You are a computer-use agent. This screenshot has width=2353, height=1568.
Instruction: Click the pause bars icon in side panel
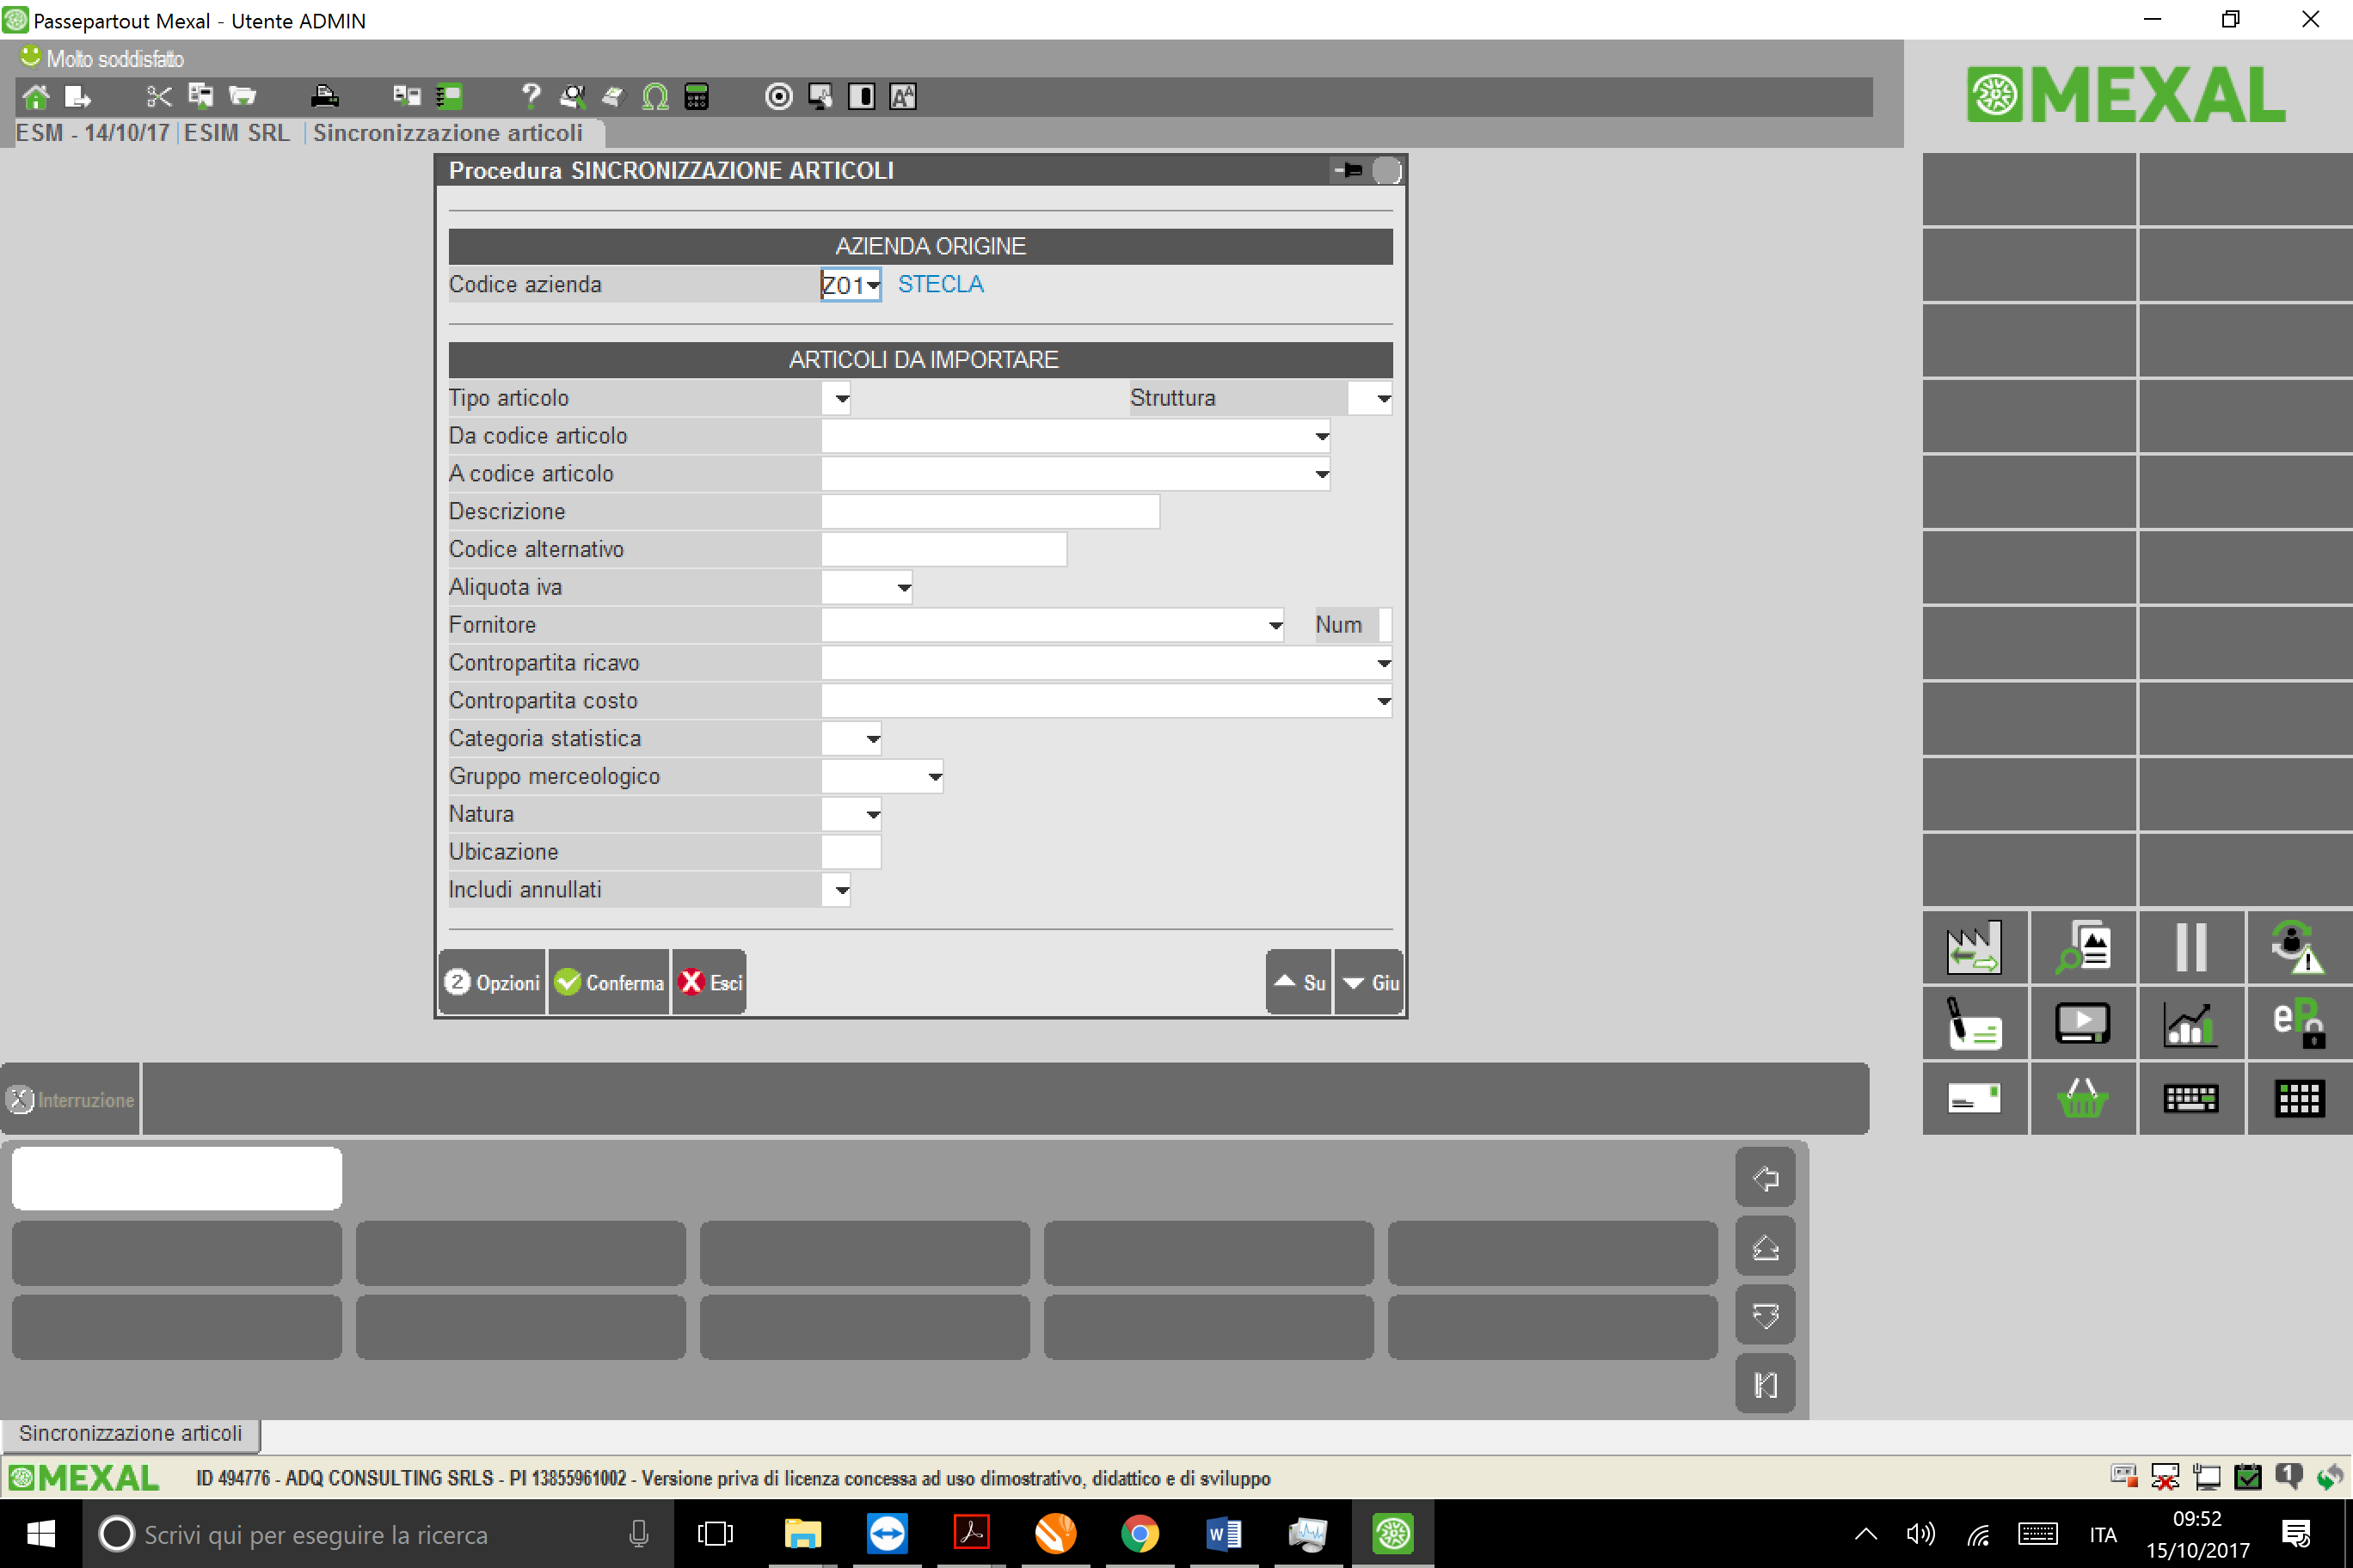[x=2189, y=947]
